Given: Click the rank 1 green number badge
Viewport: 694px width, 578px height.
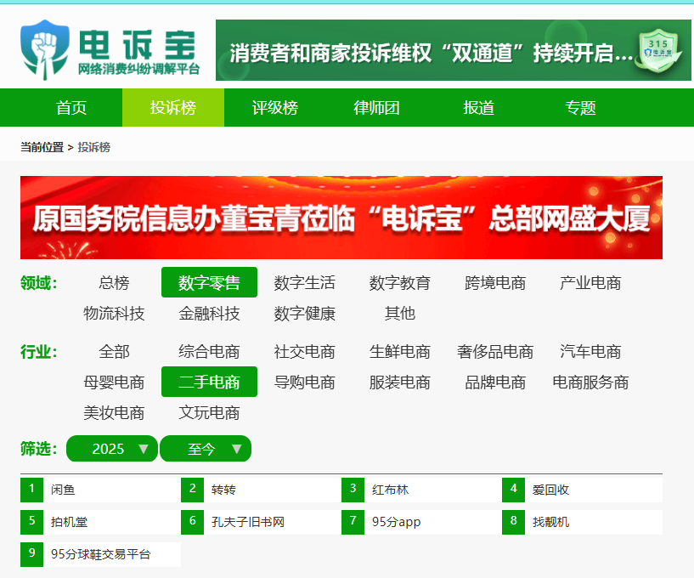Looking at the screenshot, I should point(32,490).
